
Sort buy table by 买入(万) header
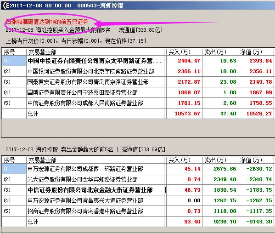pyautogui.click(x=180, y=52)
